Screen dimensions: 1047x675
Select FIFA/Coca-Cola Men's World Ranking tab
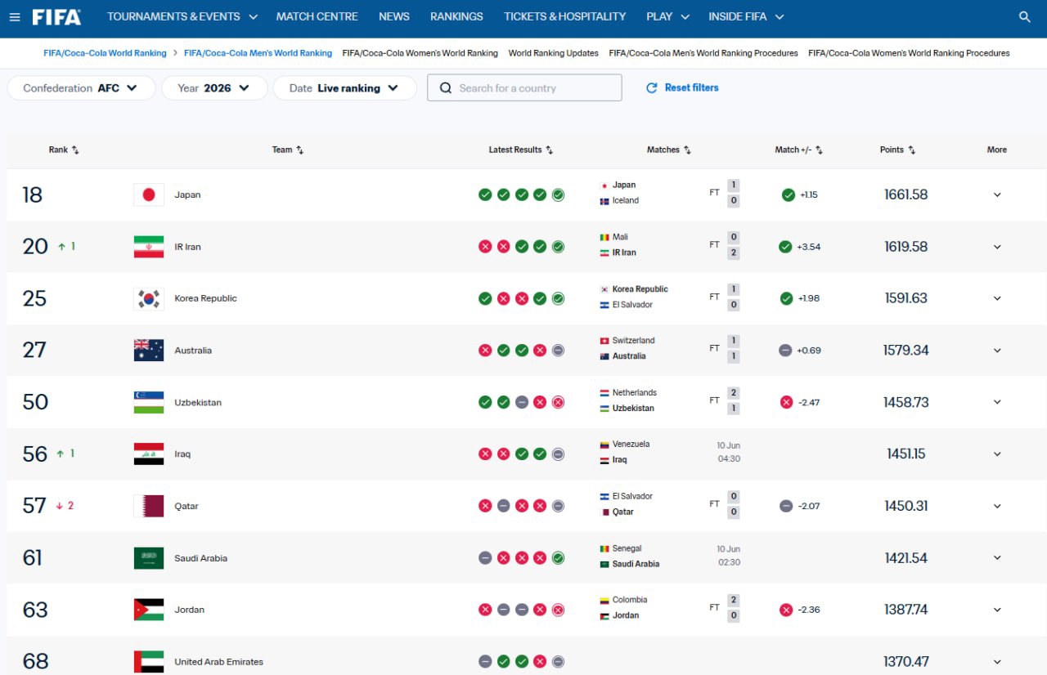pyautogui.click(x=258, y=53)
